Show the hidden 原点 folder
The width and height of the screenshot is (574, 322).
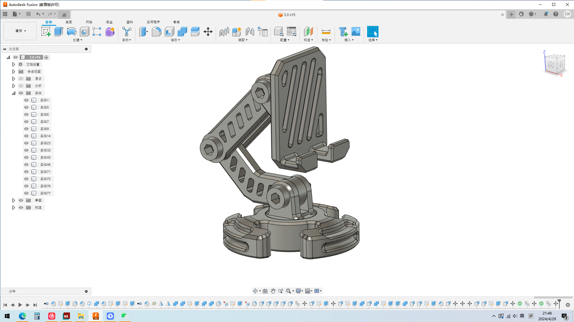click(21, 79)
